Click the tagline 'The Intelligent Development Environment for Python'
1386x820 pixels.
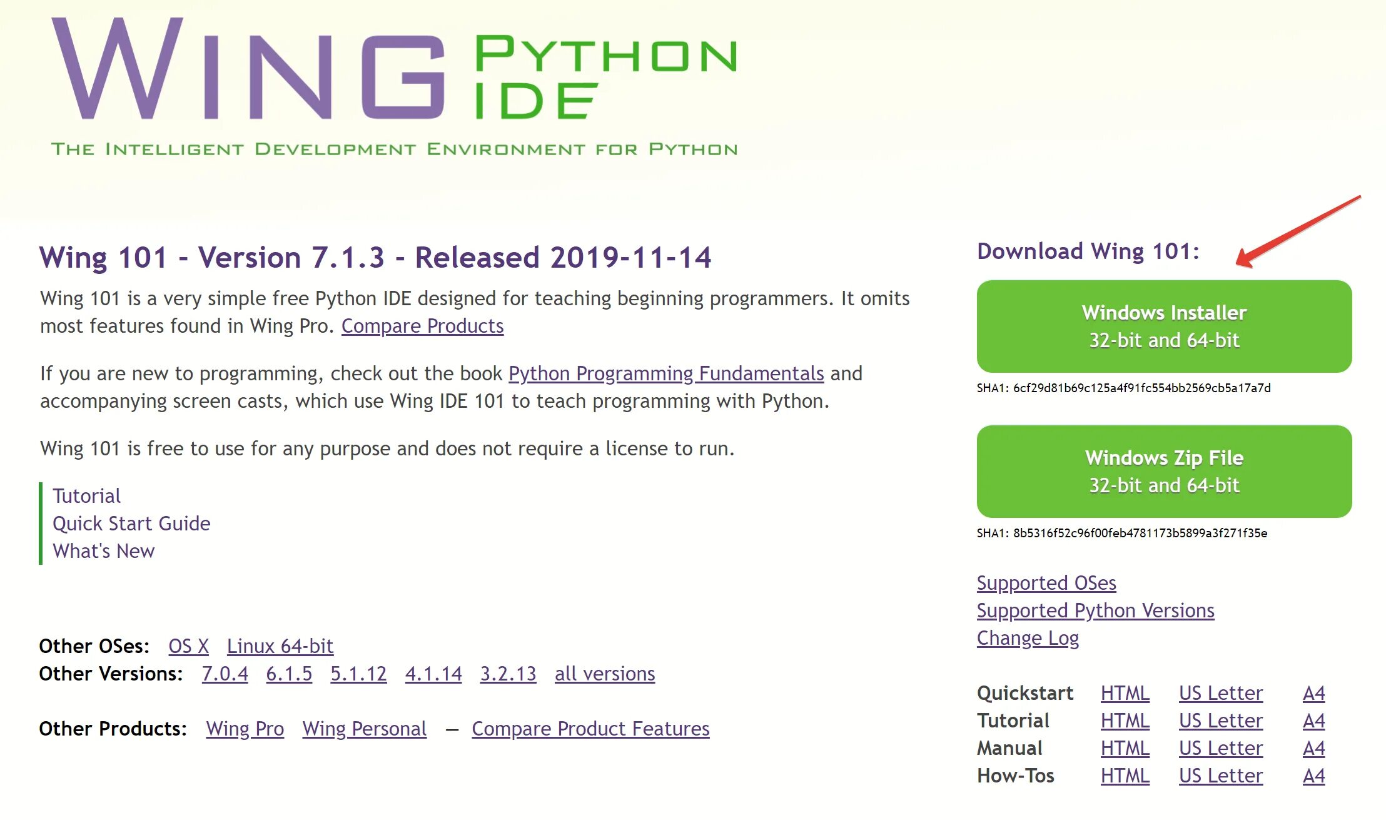[x=395, y=149]
